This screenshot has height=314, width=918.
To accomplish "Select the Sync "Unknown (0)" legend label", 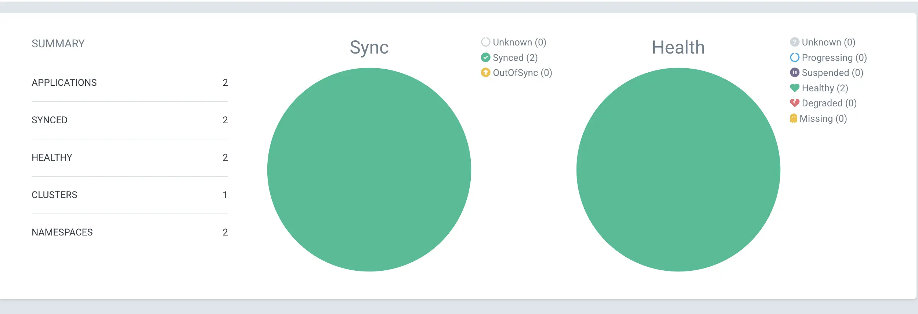I will pyautogui.click(x=520, y=42).
